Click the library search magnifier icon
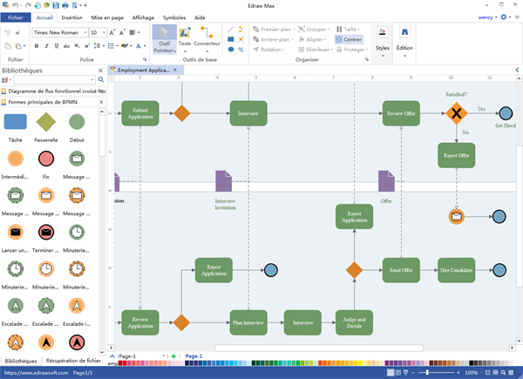Viewport: 523px width, 379px height. coord(101,79)
